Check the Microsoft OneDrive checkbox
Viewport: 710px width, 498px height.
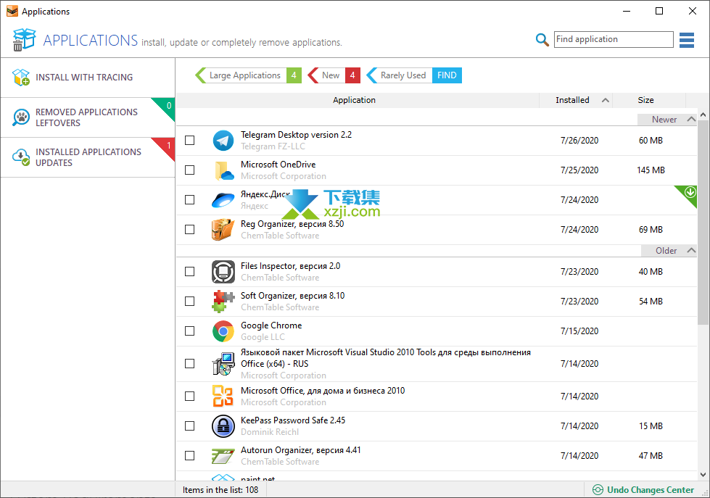190,170
